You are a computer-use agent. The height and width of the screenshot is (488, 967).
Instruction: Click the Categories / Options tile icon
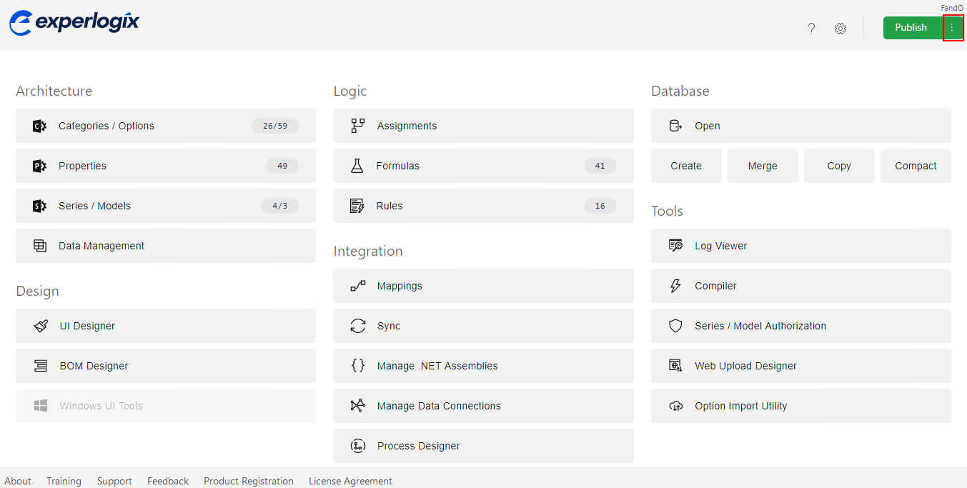[39, 126]
